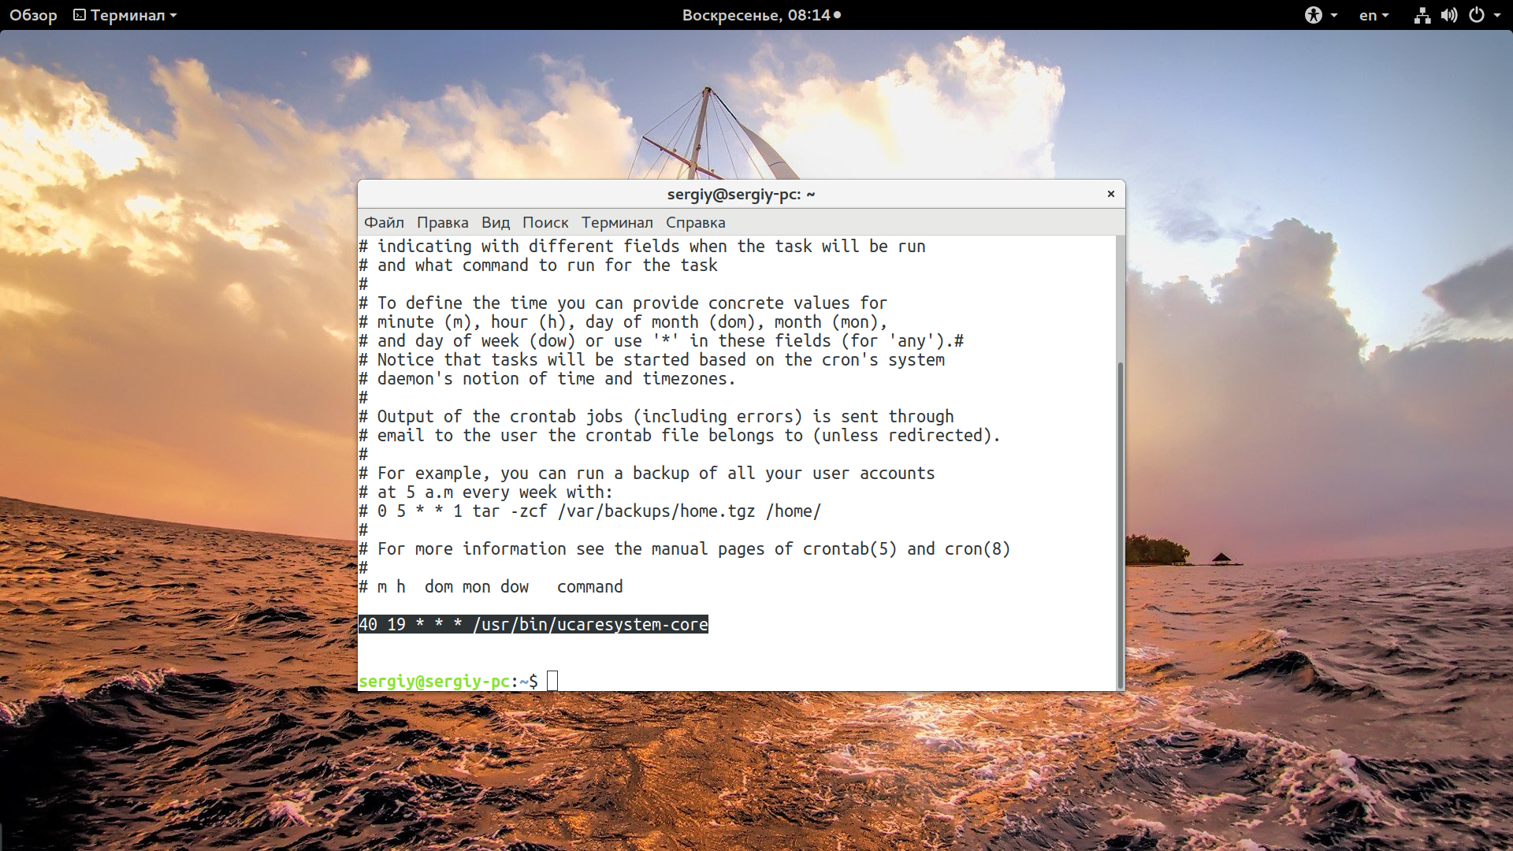
Task: Click the Обзор activities button
Action: (33, 15)
